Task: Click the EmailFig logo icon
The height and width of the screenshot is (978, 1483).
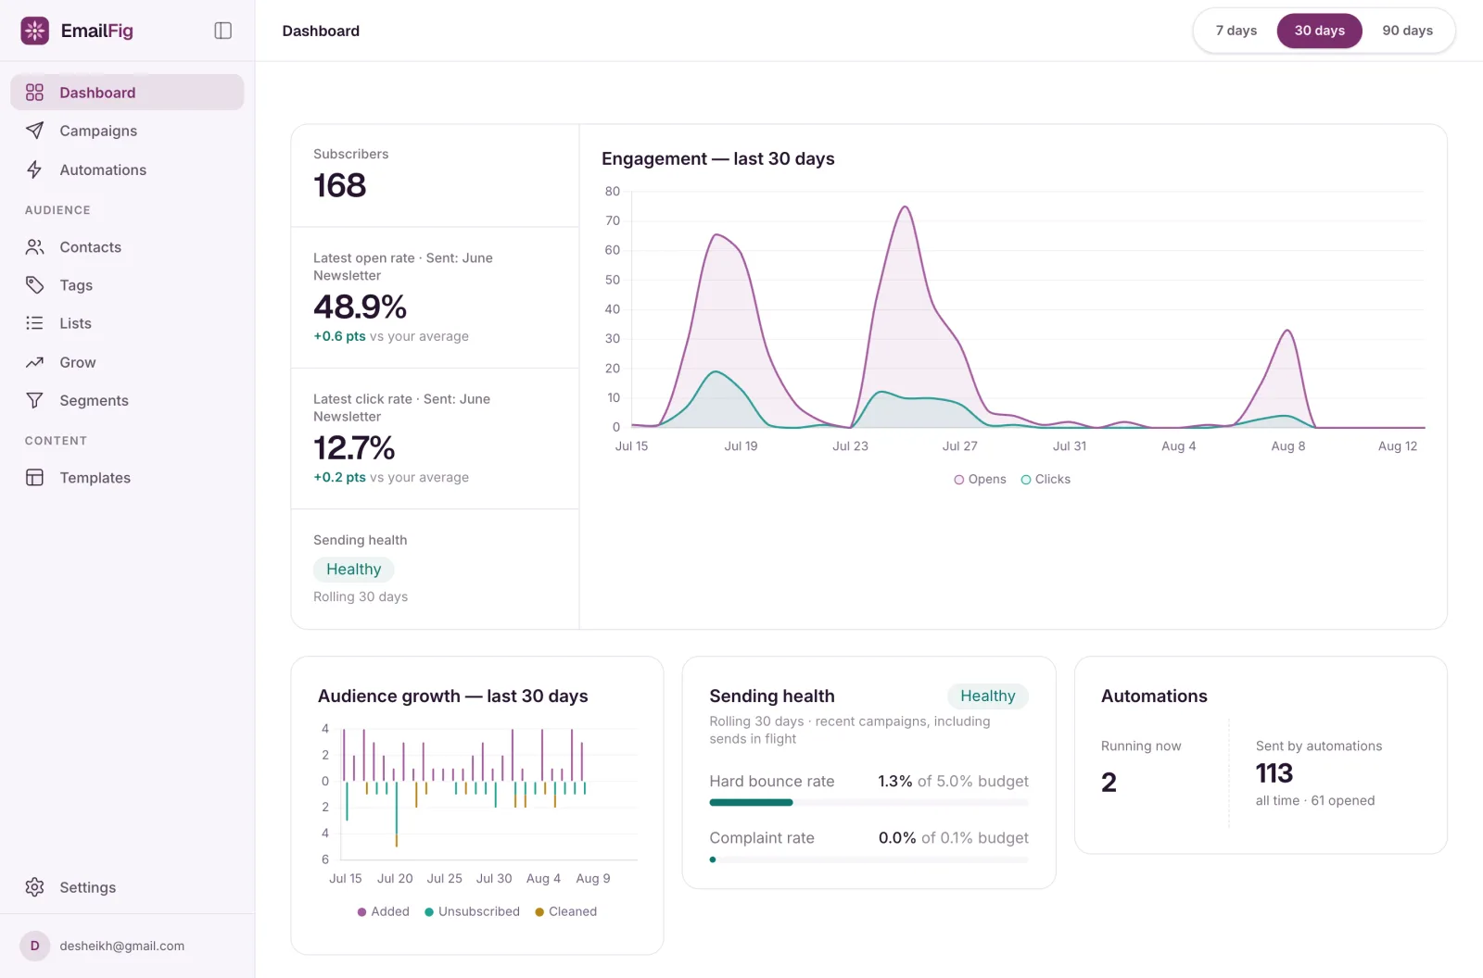Action: tap(34, 31)
